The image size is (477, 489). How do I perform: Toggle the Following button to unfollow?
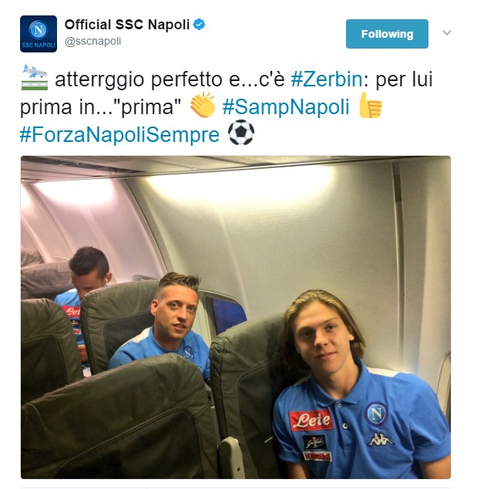tap(387, 34)
